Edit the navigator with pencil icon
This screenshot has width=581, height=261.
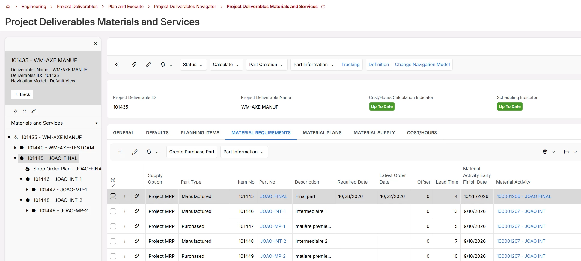(34, 111)
